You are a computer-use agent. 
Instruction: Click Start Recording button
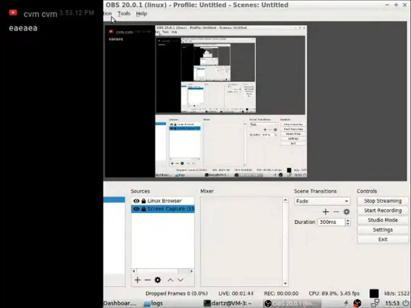[383, 211]
